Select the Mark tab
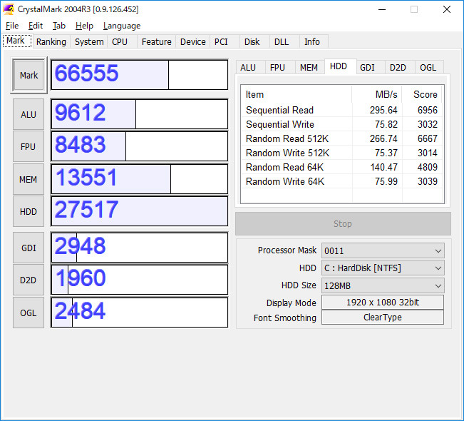Viewport: 464px width, 421px height. click(17, 41)
